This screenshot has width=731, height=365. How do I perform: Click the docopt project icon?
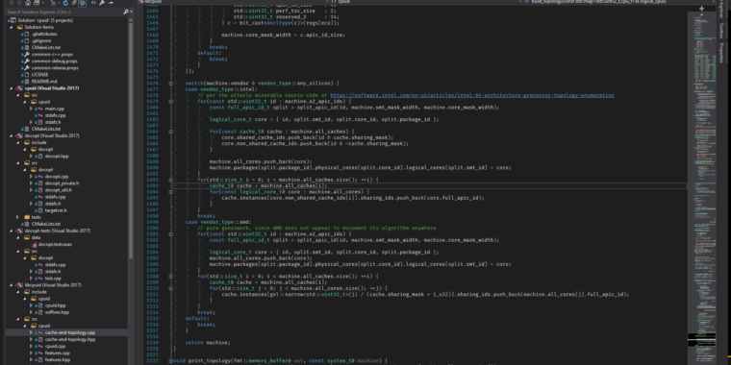click(x=19, y=135)
